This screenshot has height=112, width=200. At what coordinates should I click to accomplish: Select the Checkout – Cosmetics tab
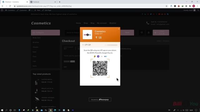tap(15, 2)
